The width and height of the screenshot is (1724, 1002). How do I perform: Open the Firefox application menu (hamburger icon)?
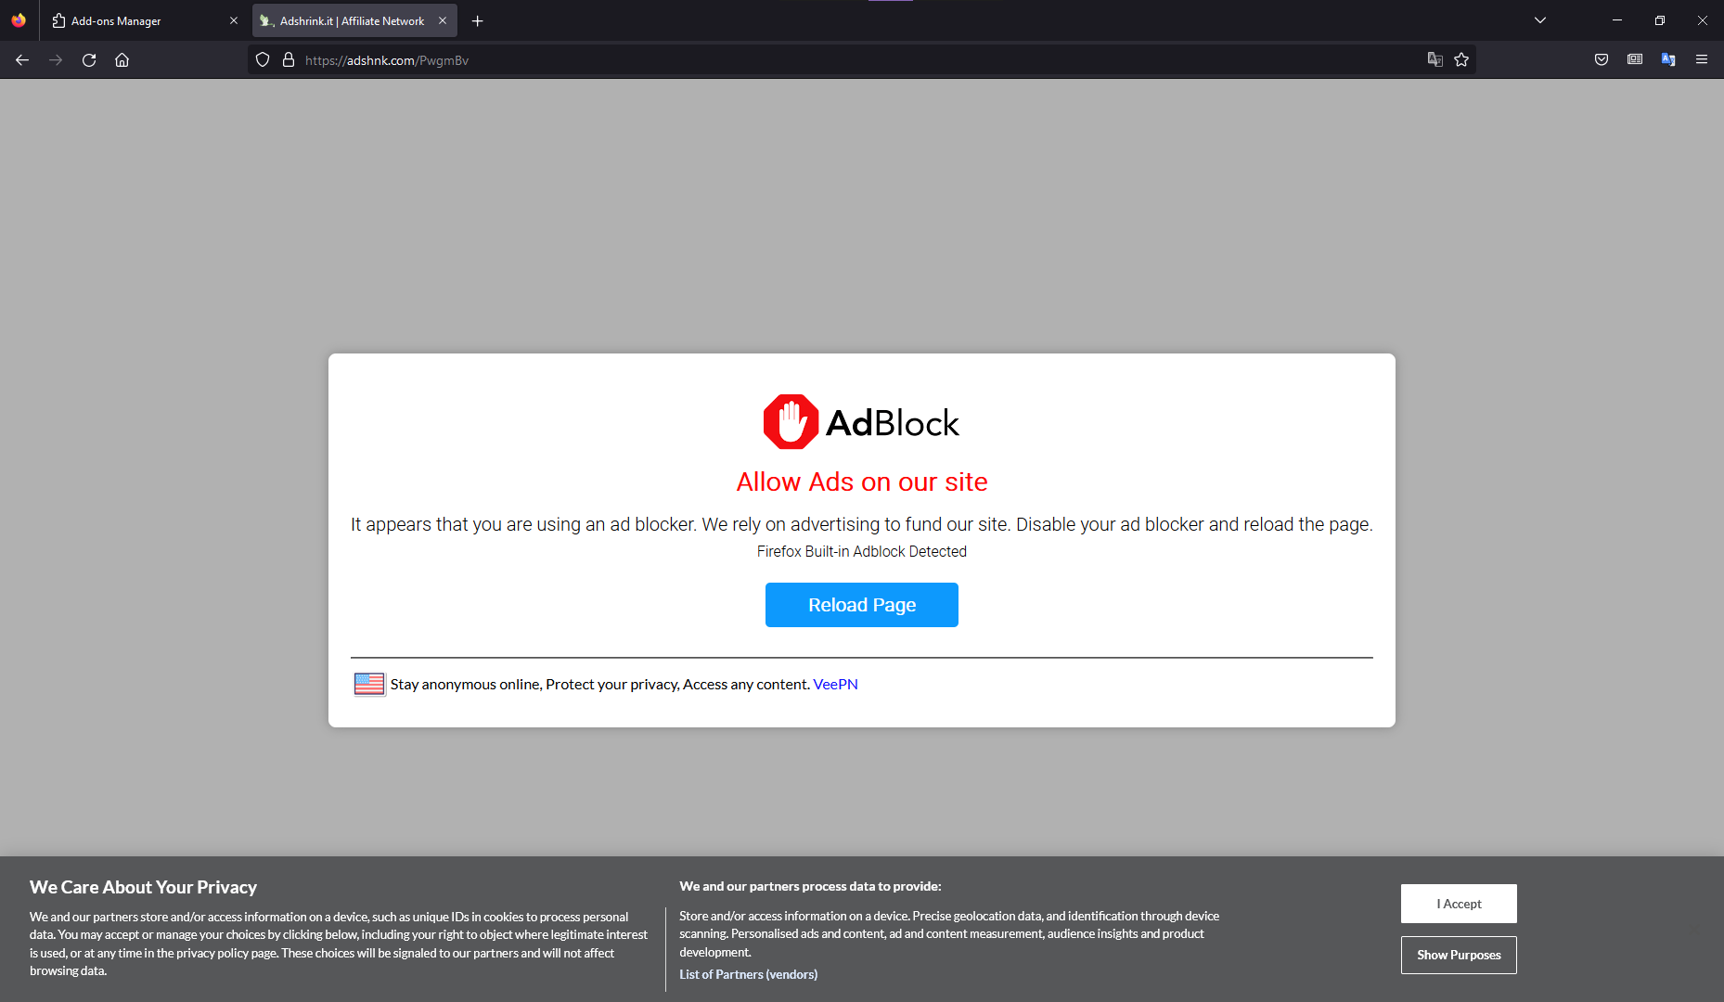(x=1702, y=59)
